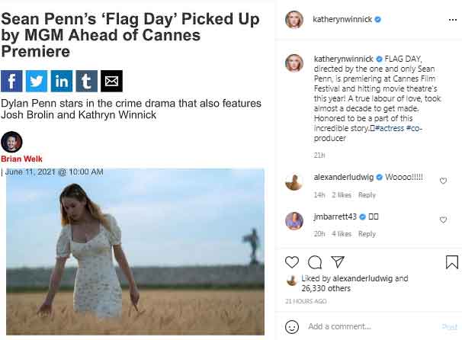Share article via Facebook icon

click(x=12, y=81)
